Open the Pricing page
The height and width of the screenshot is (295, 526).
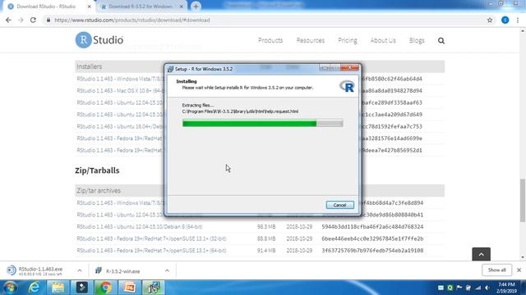pos(347,40)
